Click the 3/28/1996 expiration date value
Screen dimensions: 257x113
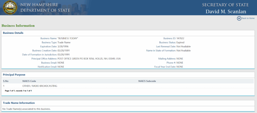(x=63, y=46)
